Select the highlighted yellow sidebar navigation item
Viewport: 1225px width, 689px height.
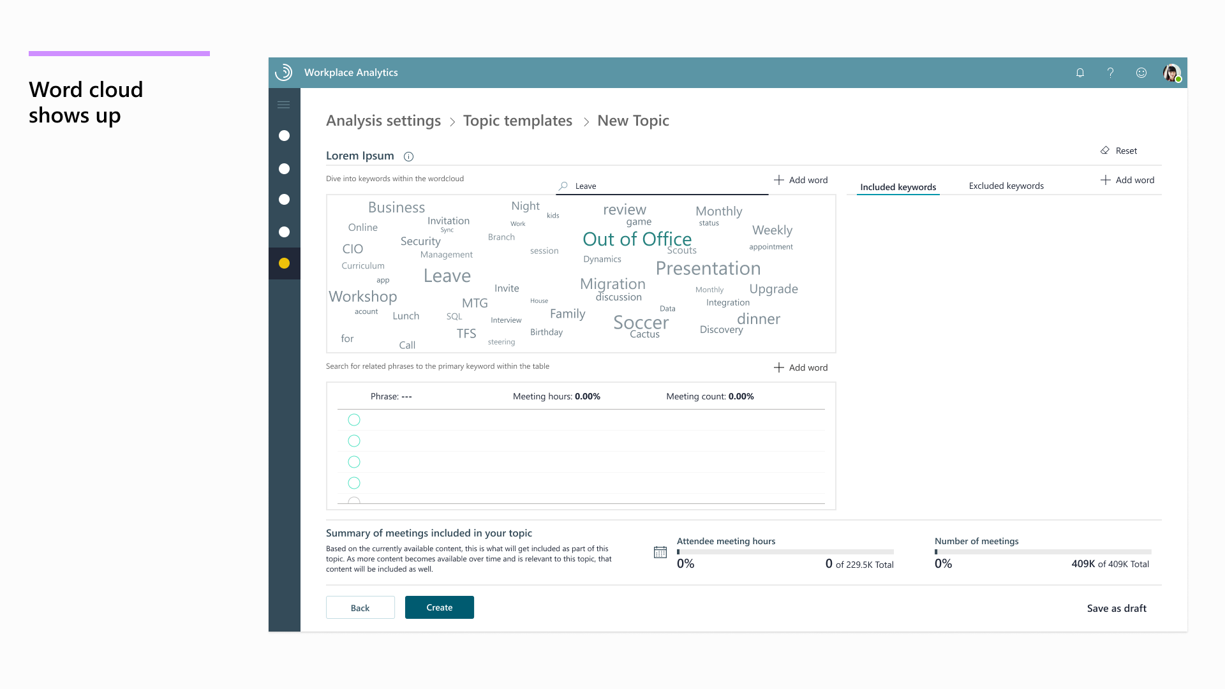coord(284,262)
